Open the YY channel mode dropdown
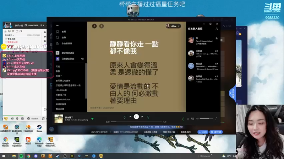Image resolution: width=284 pixels, height=159 pixels. tap(9, 35)
